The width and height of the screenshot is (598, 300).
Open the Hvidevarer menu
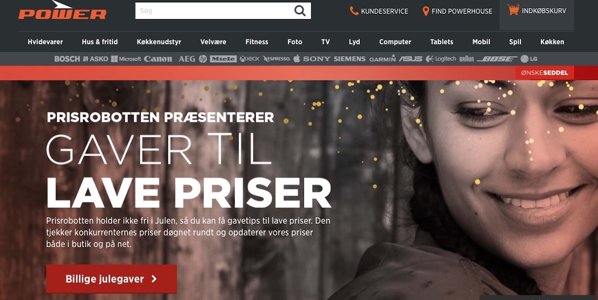point(45,42)
